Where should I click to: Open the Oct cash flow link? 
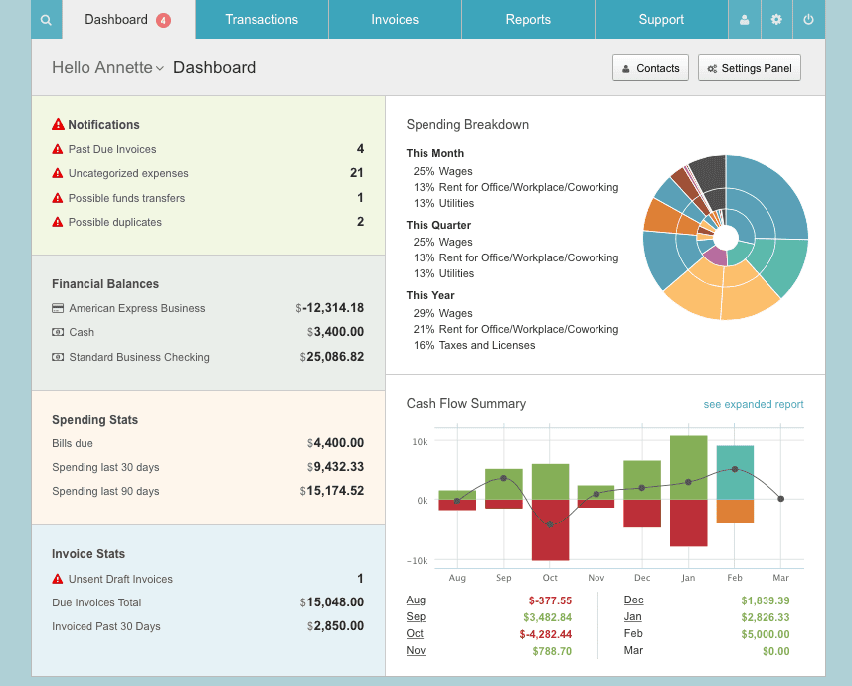[415, 633]
